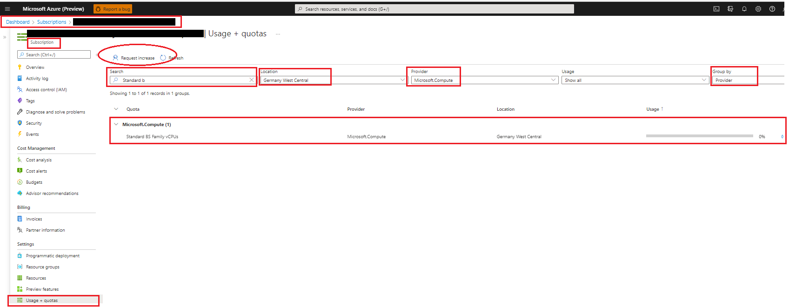Click the Advisor recommendations icon
This screenshot has width=789, height=308.
[20, 193]
